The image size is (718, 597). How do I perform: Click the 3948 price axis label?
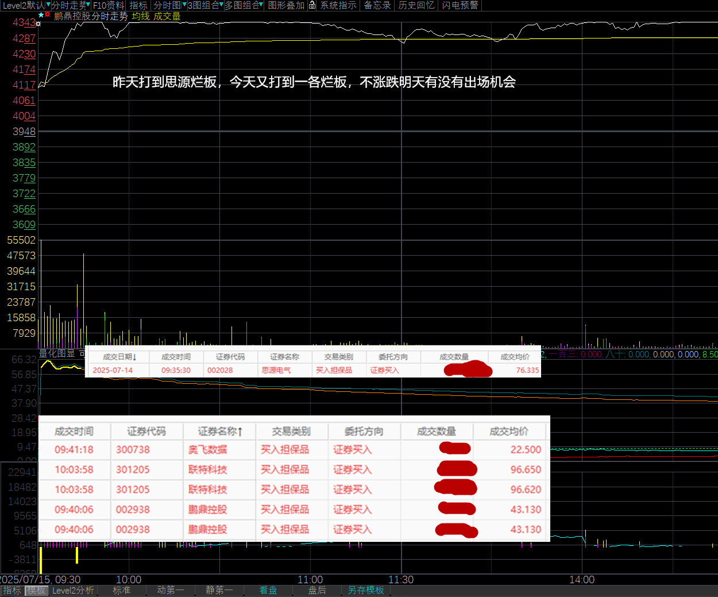point(24,132)
